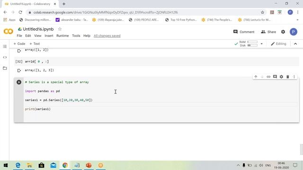Open the Files folder sidebar icon
303x170 pixels.
[x=5, y=68]
